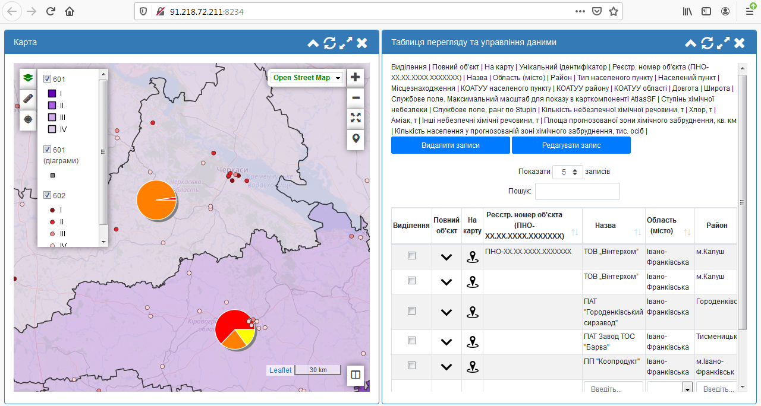Click the Видалити записи button
This screenshot has width=761, height=406.
(x=450, y=145)
